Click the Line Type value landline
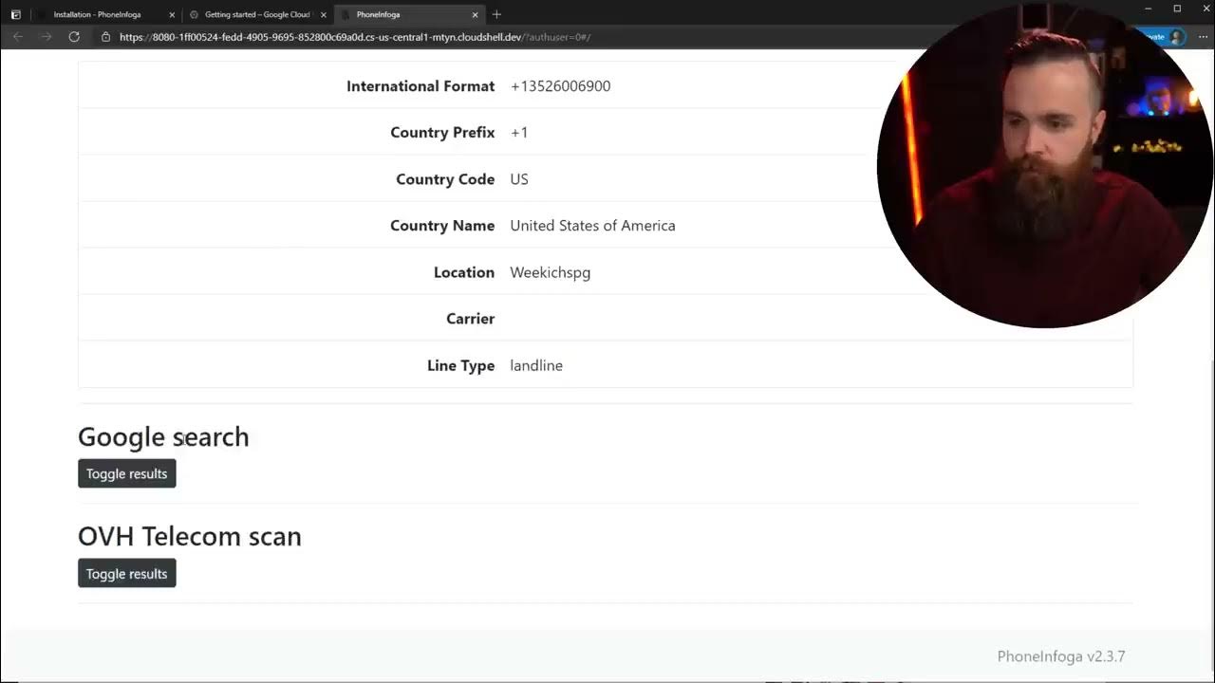 click(536, 365)
